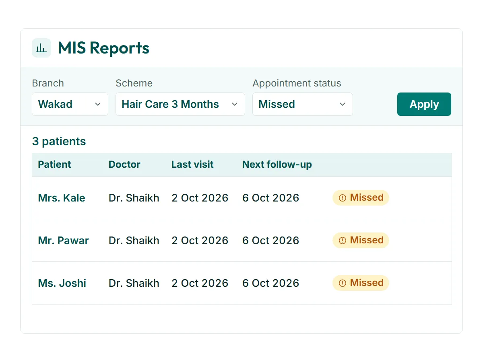Click the Last visit column header
The width and height of the screenshot is (483, 362).
(192, 165)
